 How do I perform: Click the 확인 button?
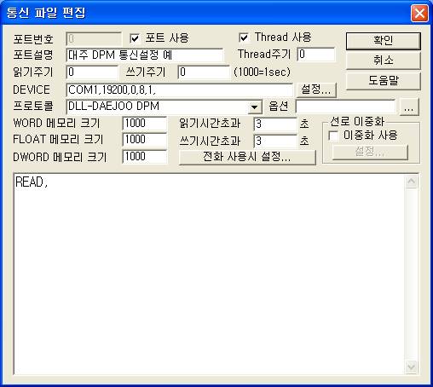383,41
